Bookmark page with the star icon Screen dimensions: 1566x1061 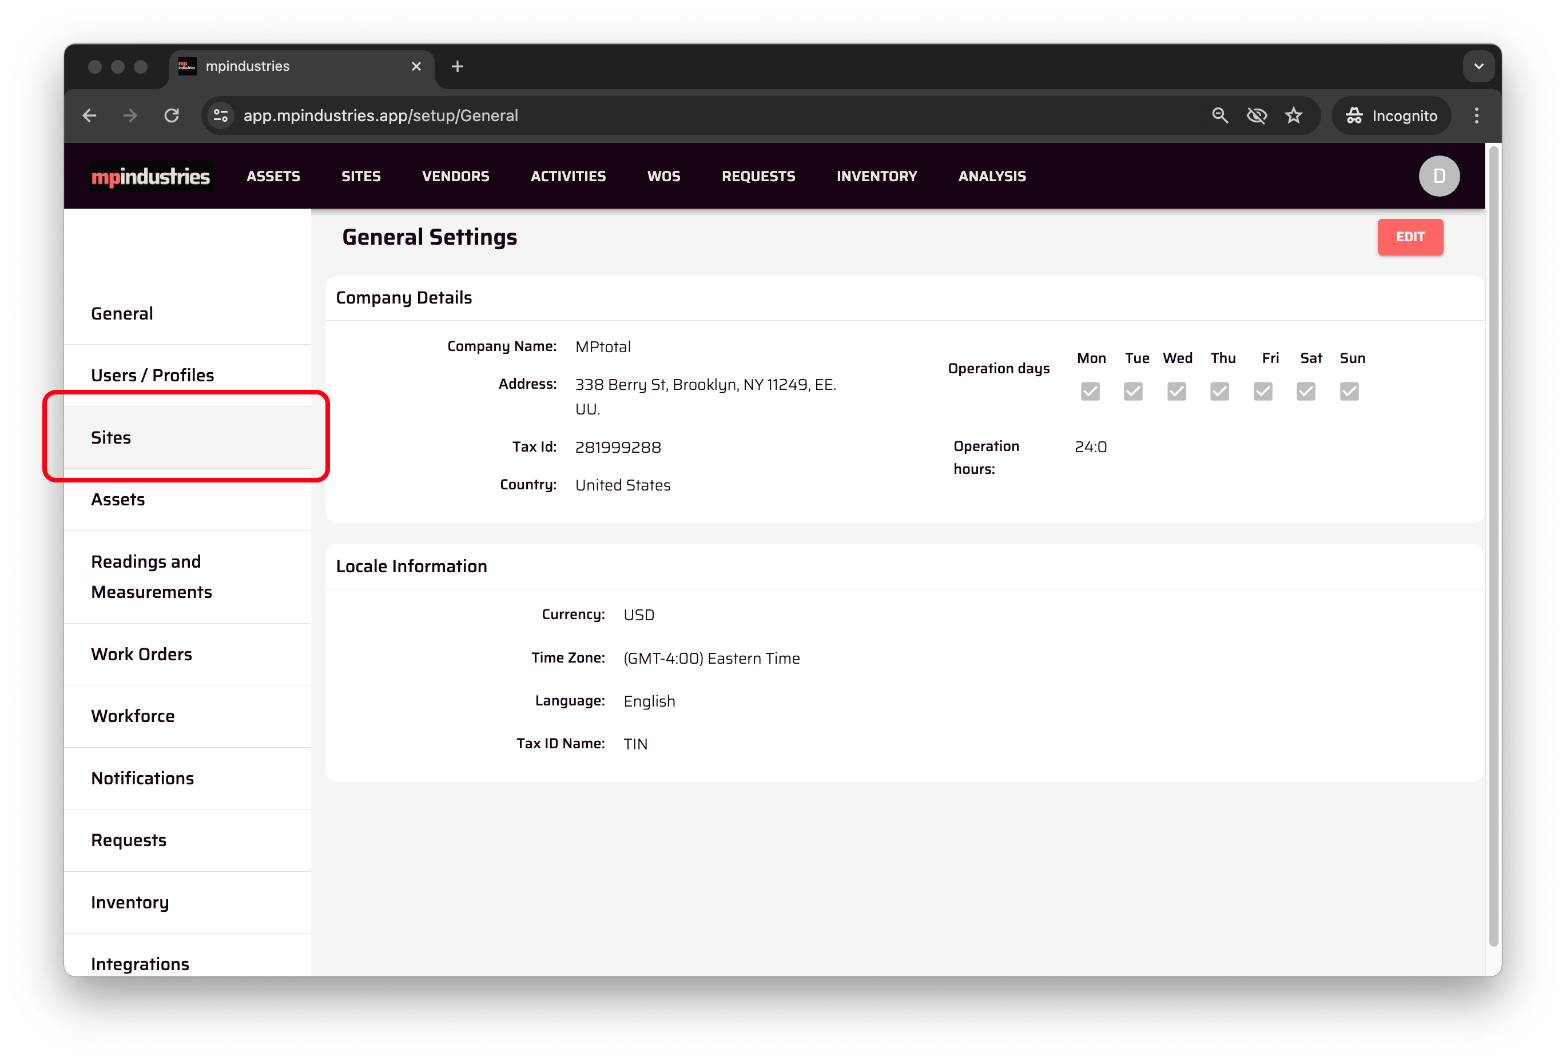click(1293, 116)
